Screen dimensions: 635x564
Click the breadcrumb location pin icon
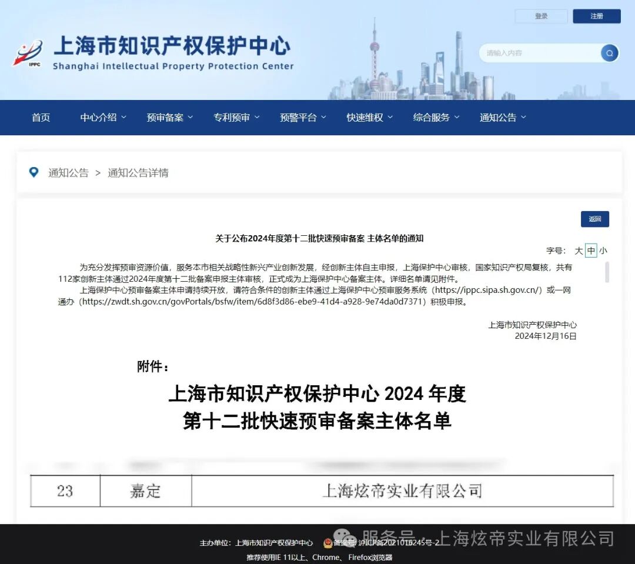click(34, 172)
